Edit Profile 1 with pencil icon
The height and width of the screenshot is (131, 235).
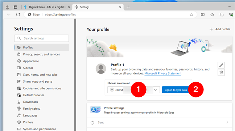tap(221, 65)
